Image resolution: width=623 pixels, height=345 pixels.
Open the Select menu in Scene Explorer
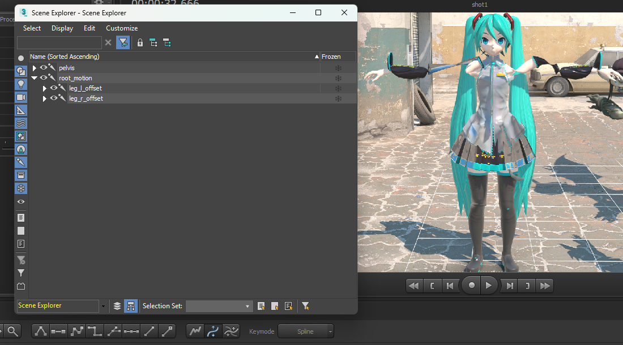[32, 28]
